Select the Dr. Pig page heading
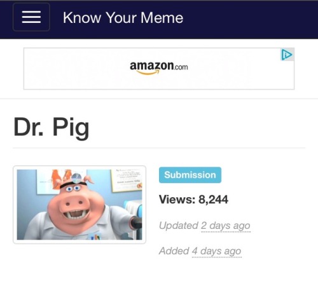Viewport: 318px width, 281px height. [51, 127]
